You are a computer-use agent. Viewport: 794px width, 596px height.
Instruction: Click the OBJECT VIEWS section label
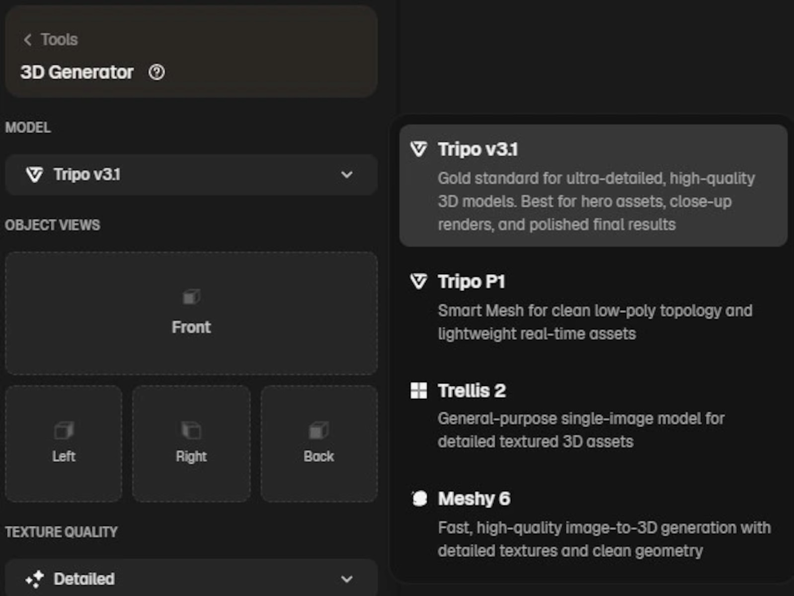53,225
